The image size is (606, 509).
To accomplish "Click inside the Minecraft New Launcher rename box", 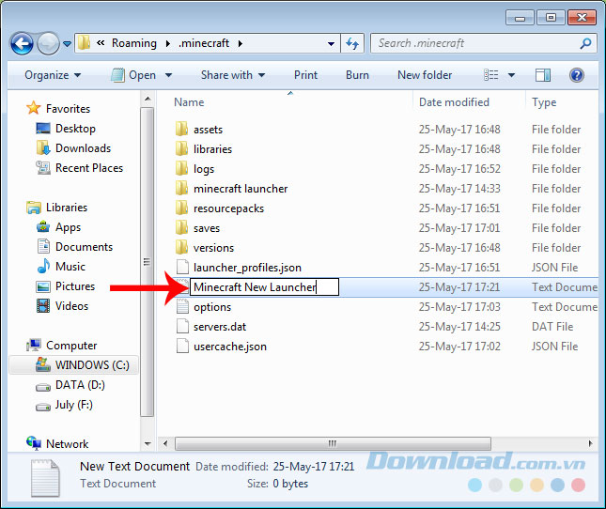I will (x=264, y=287).
